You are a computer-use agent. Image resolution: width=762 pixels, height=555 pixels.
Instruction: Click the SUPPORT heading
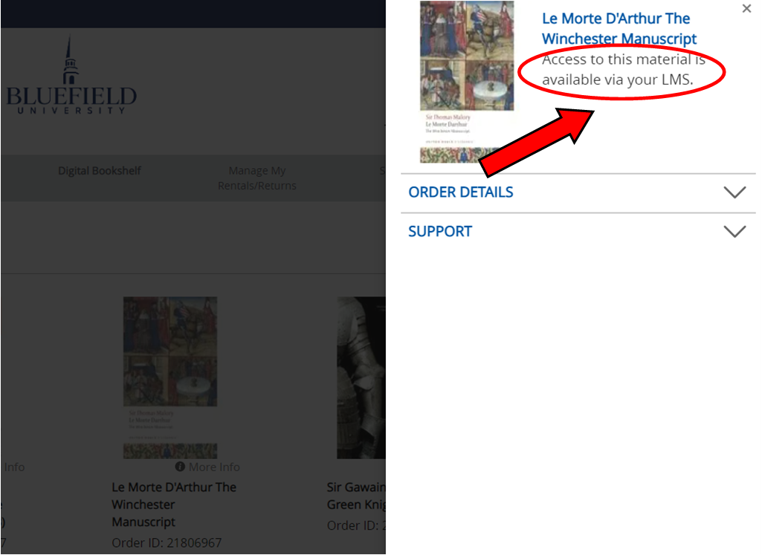tap(440, 231)
